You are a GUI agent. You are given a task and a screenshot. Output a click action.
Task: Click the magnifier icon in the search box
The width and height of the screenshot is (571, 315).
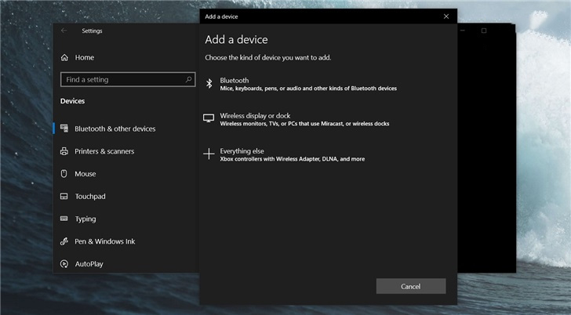point(188,79)
